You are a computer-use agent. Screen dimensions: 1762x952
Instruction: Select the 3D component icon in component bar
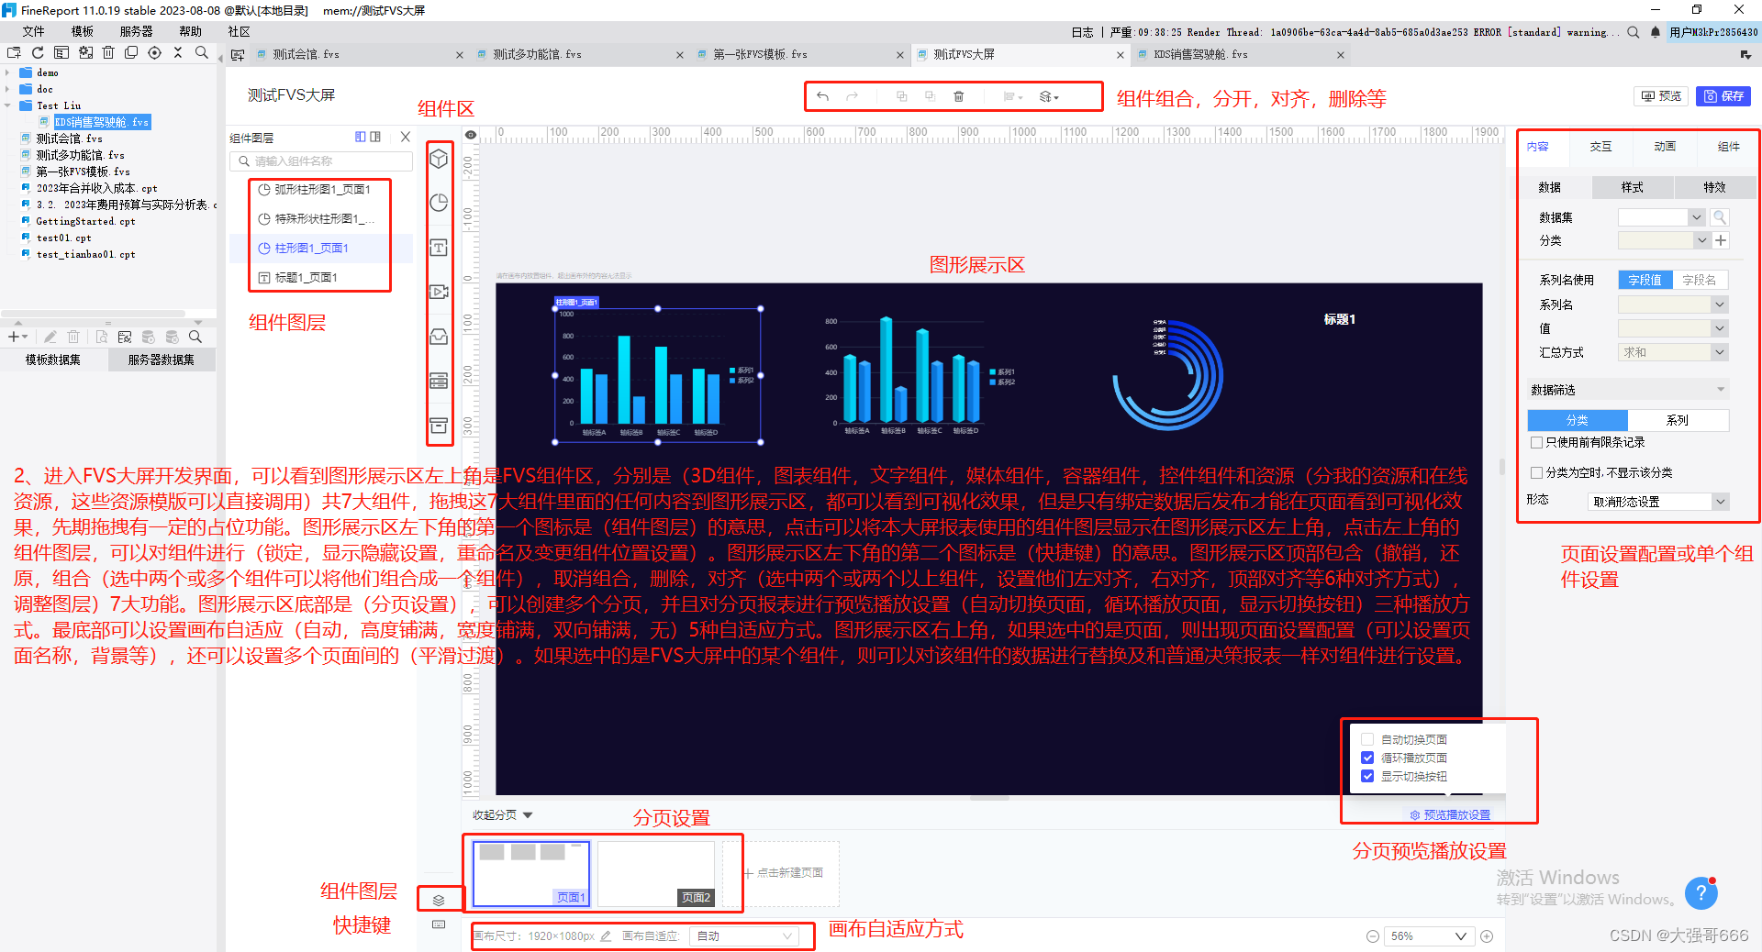(440, 159)
